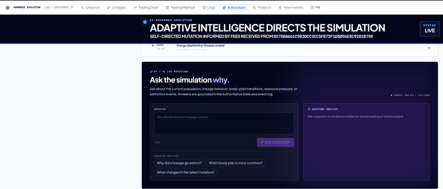443x189 pixels.
Task: Click the 'Energy depleted or lifespan ended' log entry
Action: pos(200,45)
